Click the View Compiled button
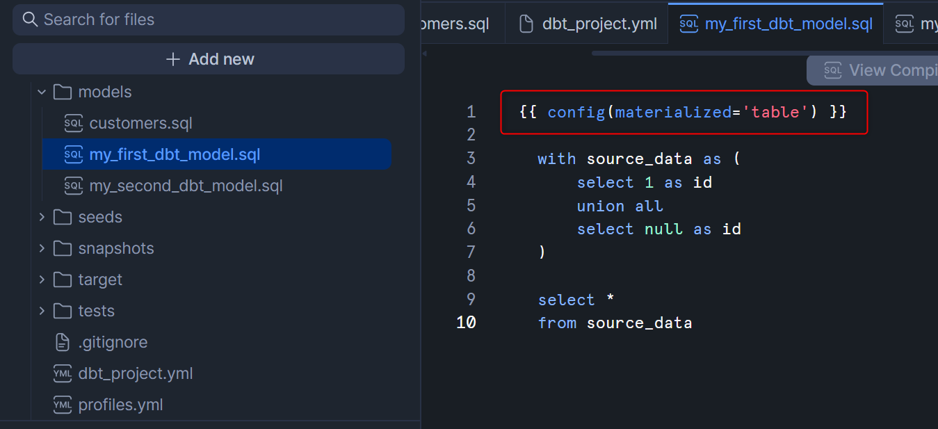 tap(872, 70)
